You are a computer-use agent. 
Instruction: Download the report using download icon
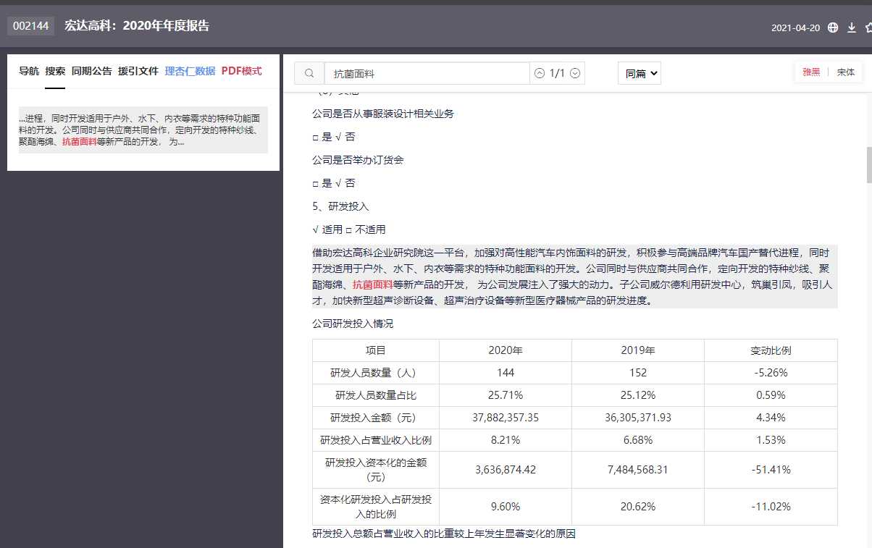click(852, 28)
